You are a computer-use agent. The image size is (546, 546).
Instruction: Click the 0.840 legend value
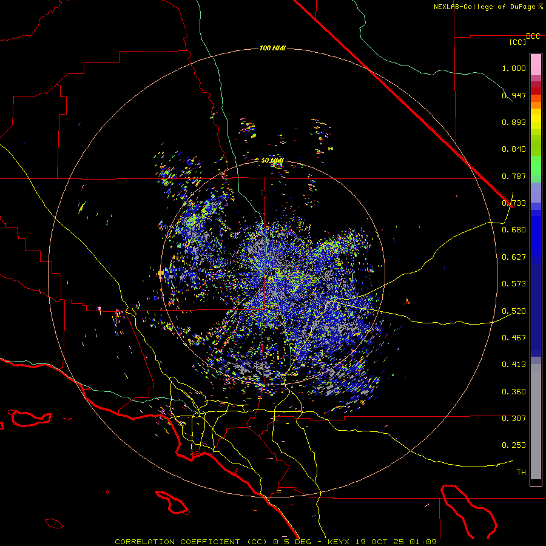[x=514, y=149]
